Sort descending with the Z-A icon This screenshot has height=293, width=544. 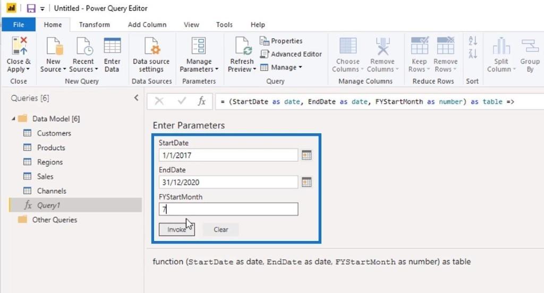click(472, 54)
